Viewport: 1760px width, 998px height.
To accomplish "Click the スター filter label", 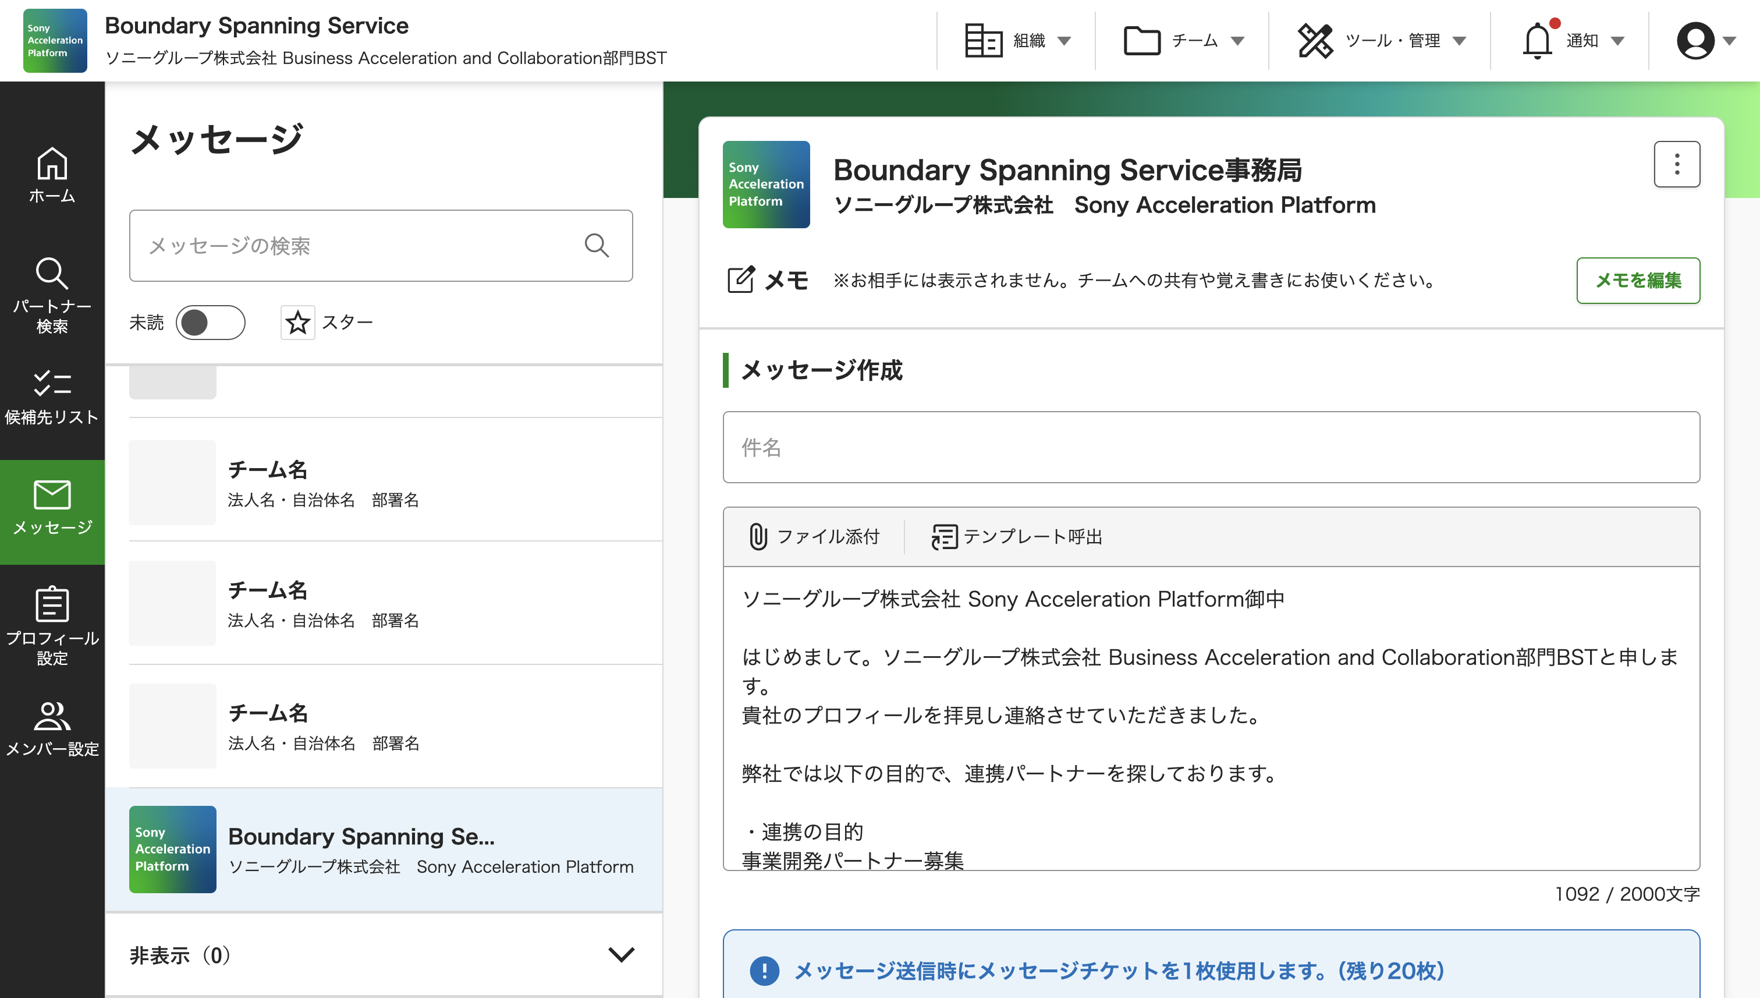I will point(347,322).
